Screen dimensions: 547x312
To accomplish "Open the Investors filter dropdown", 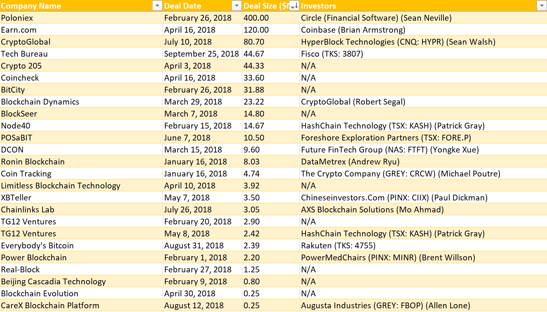I will 541,6.
